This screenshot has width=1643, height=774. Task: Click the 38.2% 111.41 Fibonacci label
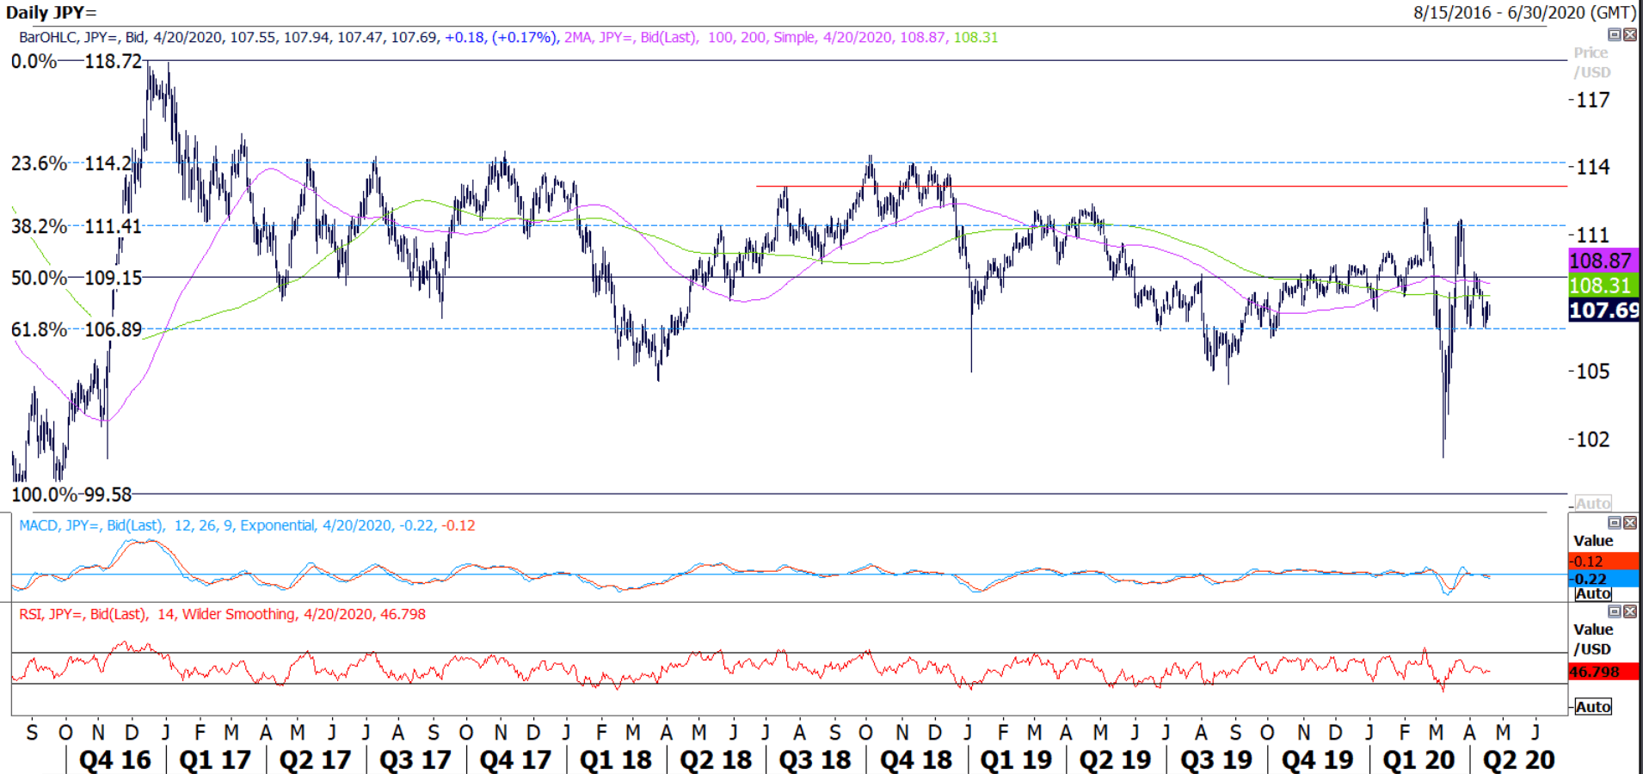[x=76, y=227]
